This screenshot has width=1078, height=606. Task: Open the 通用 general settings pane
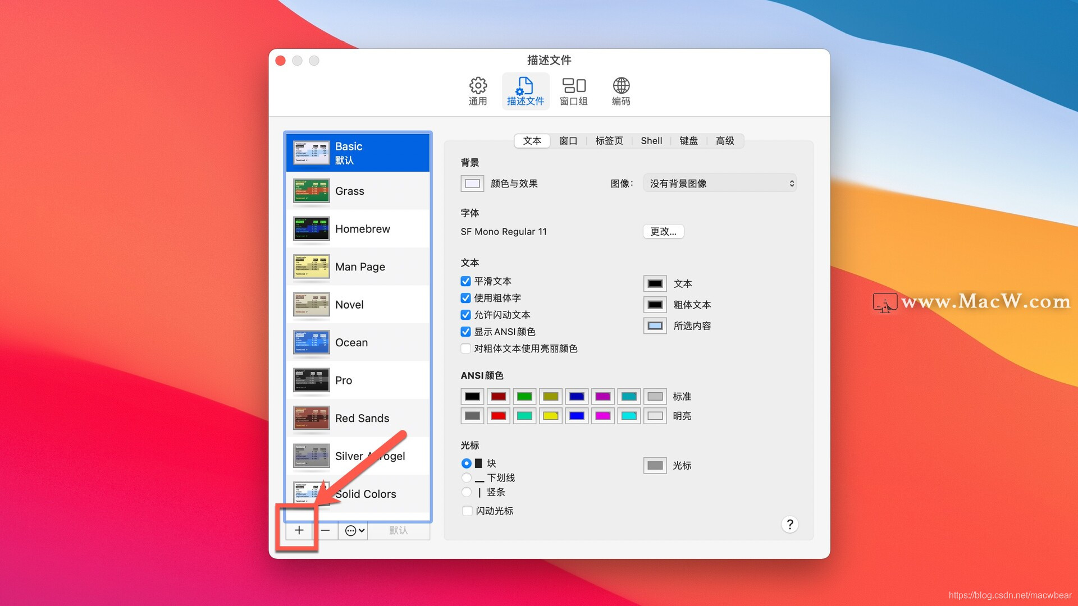tap(478, 91)
